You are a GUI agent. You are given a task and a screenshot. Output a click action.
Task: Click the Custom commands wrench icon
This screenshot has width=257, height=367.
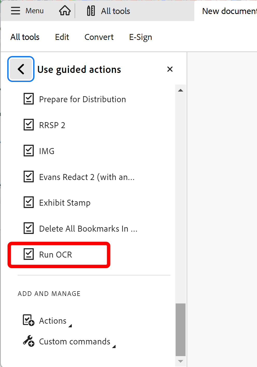pos(28,341)
